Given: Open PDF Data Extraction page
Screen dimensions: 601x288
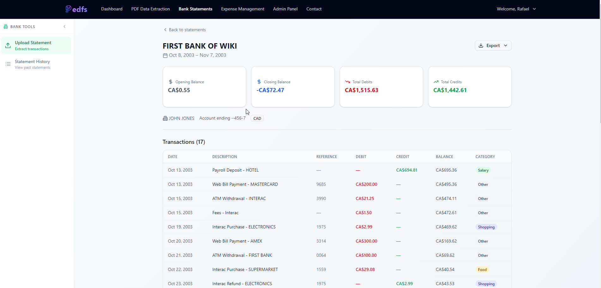Looking at the screenshot, I should [x=150, y=9].
